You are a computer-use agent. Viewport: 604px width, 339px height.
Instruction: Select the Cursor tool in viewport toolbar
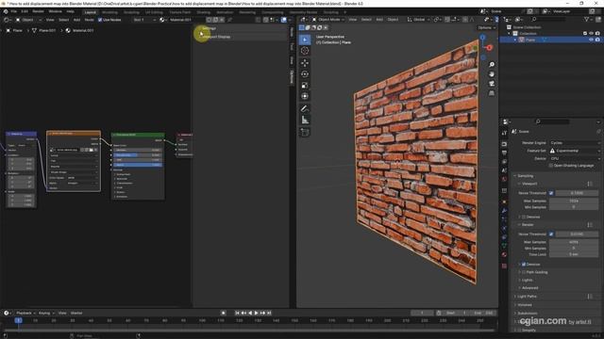click(305, 51)
